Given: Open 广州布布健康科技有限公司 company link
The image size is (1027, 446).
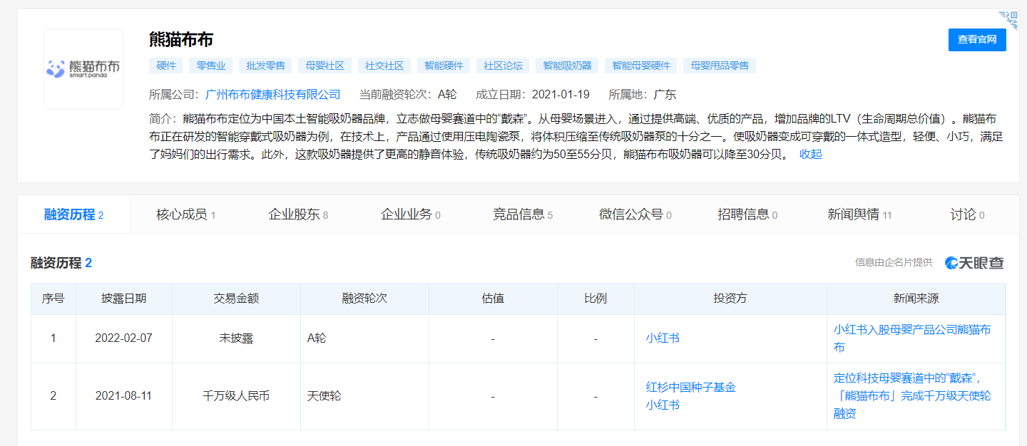Looking at the screenshot, I should 273,94.
